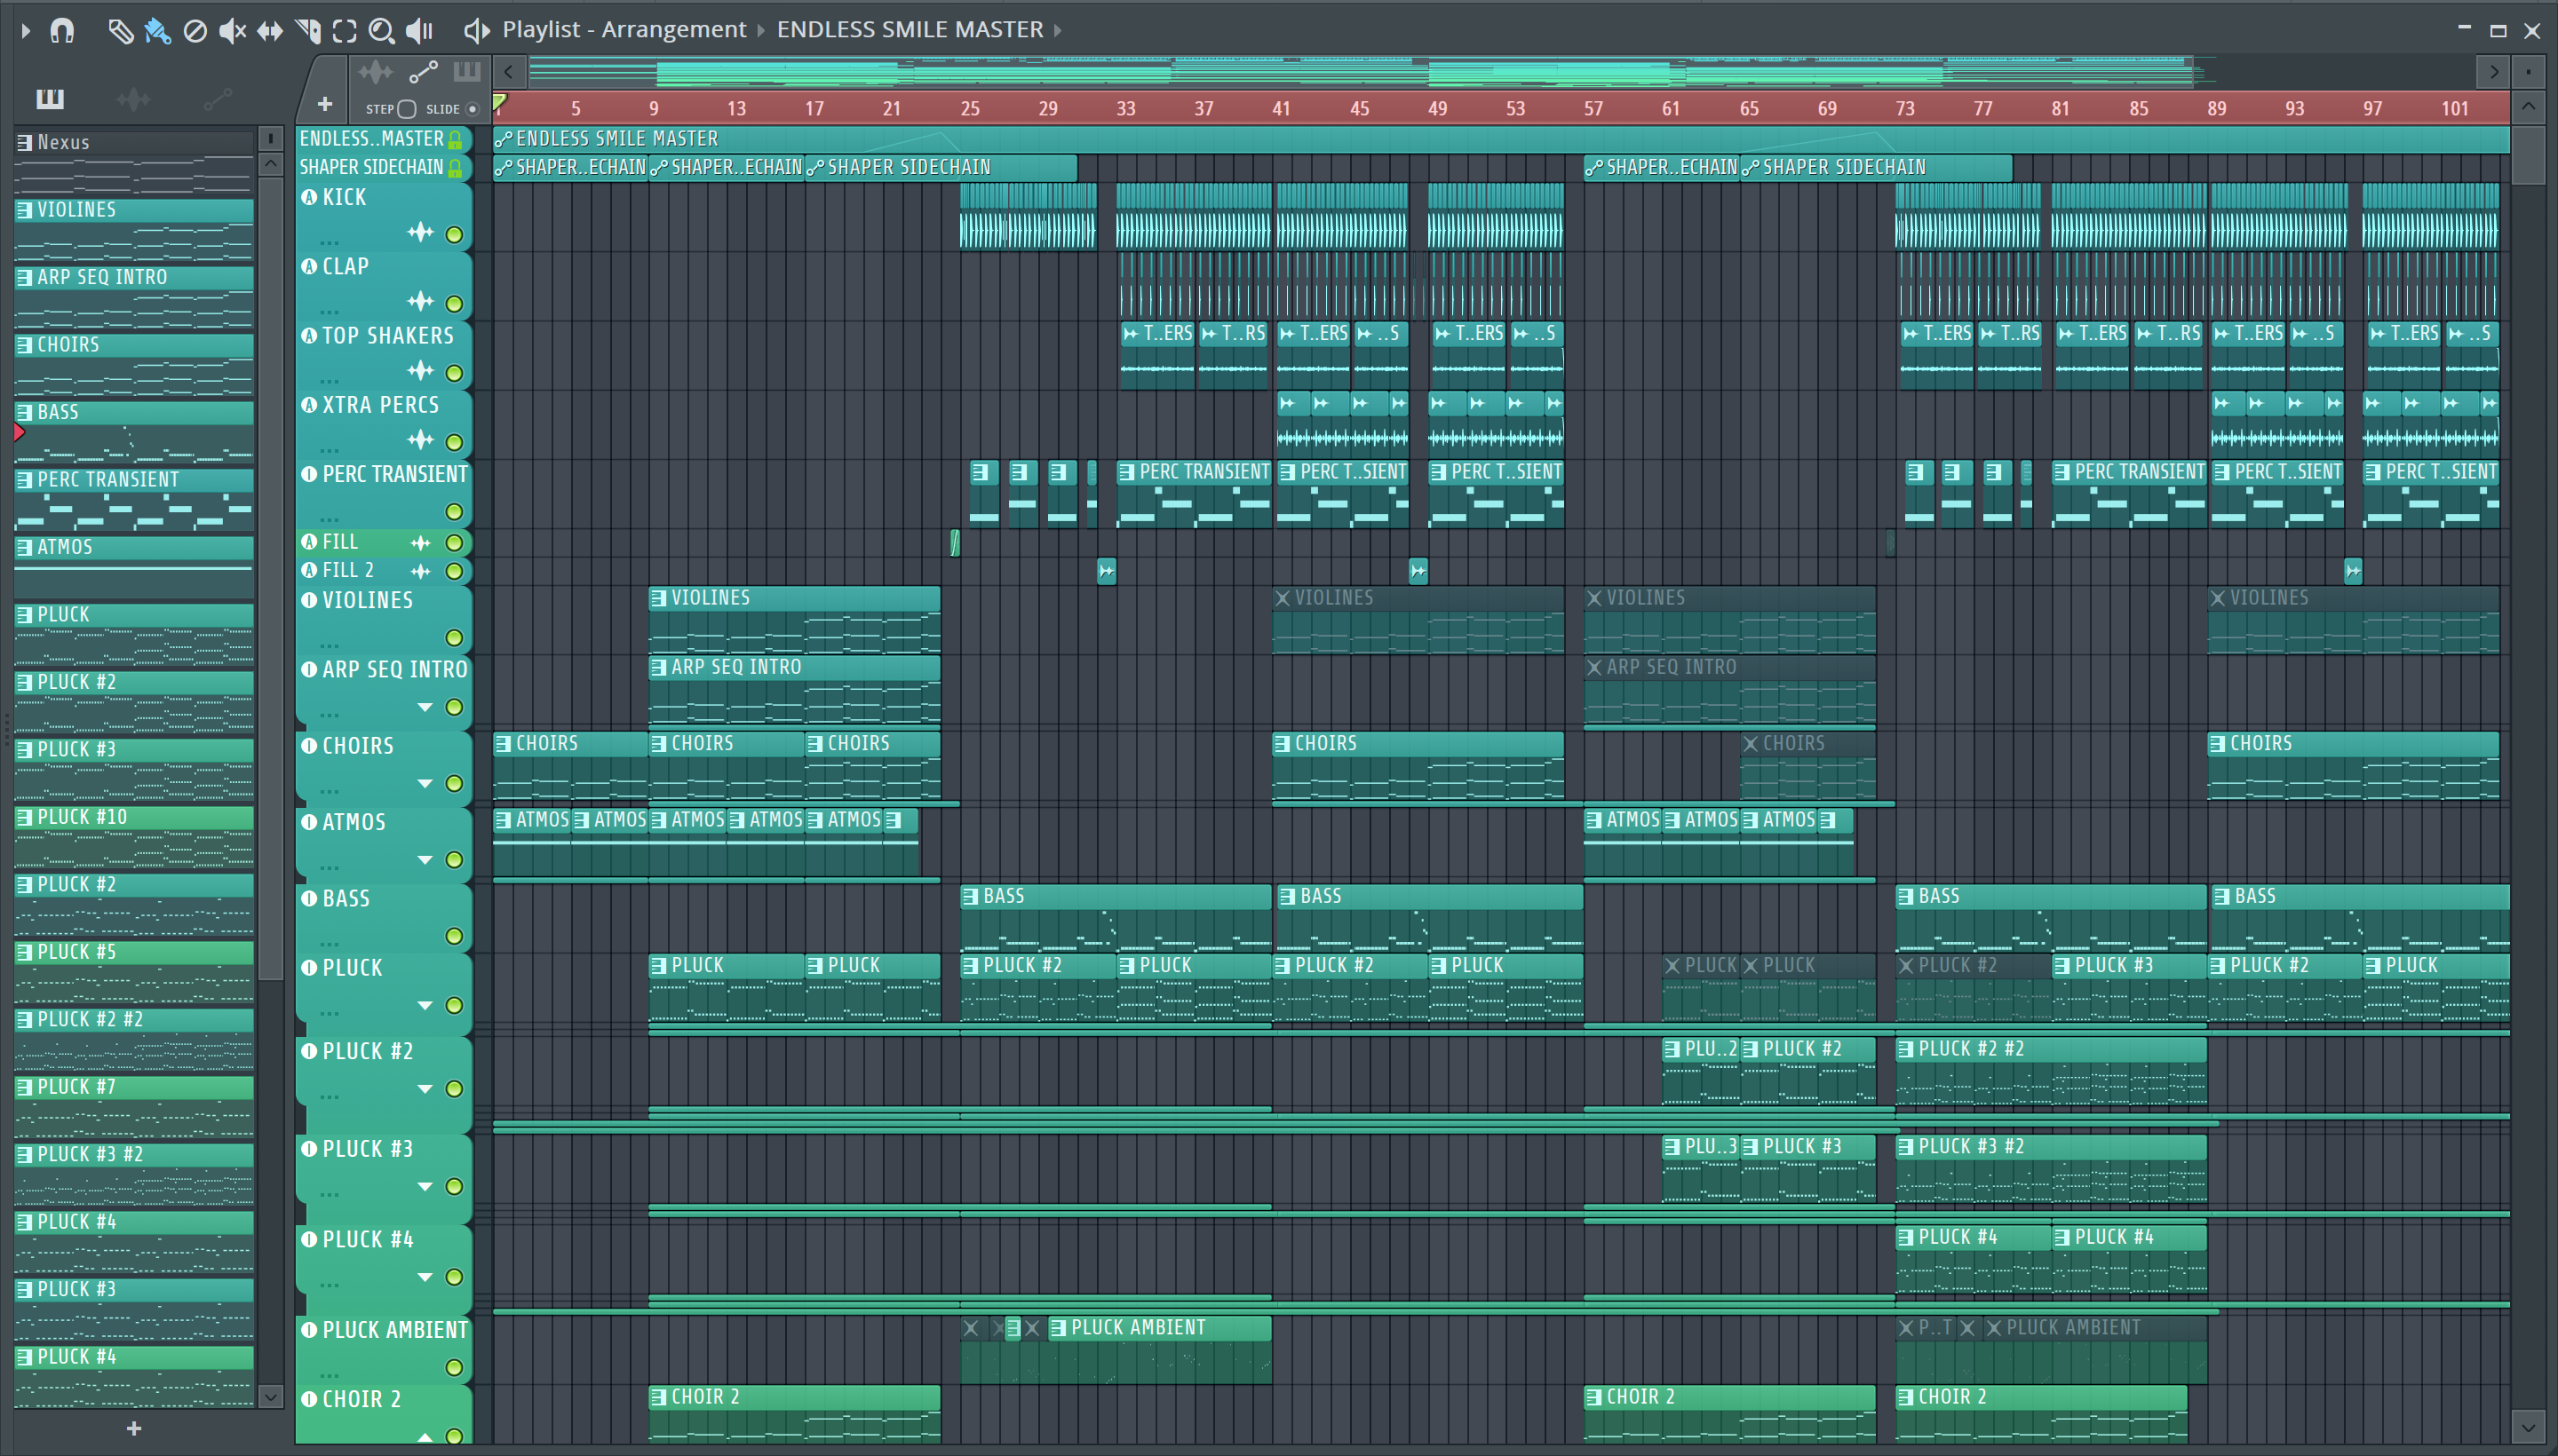Click the speaker icon beside Playlist title
This screenshot has width=2558, height=1456.
[x=476, y=31]
